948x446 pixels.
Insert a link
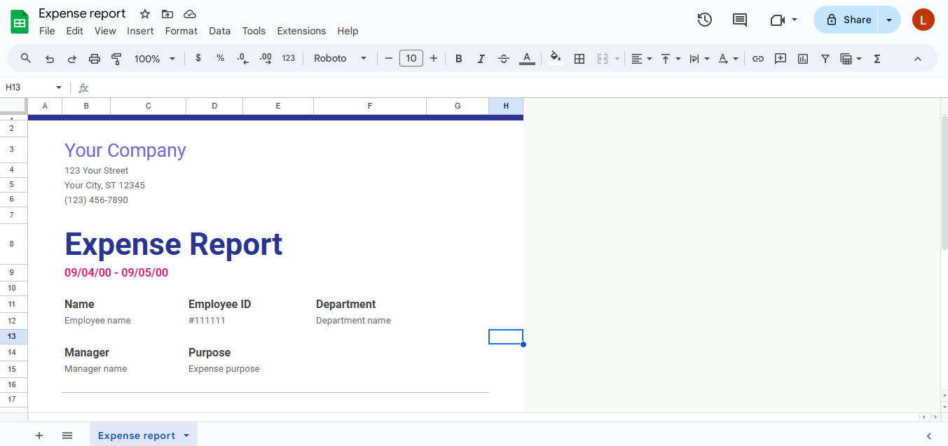757,58
